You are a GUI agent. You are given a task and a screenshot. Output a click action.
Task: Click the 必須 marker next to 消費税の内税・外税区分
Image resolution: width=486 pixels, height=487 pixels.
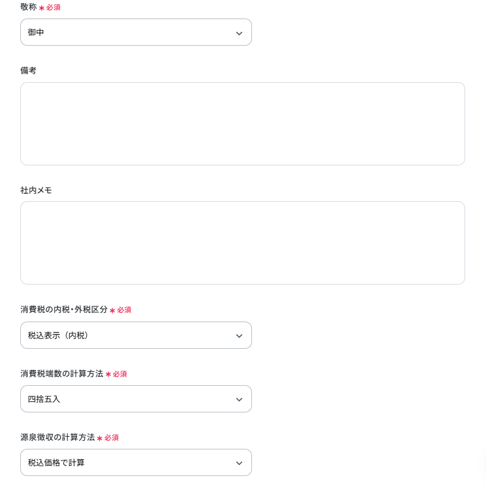point(124,309)
